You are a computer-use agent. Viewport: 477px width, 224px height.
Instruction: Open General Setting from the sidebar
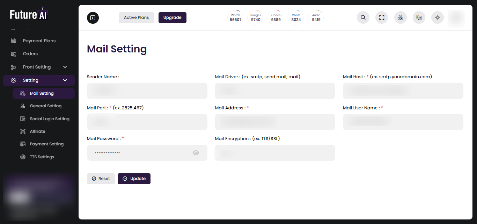(45, 106)
